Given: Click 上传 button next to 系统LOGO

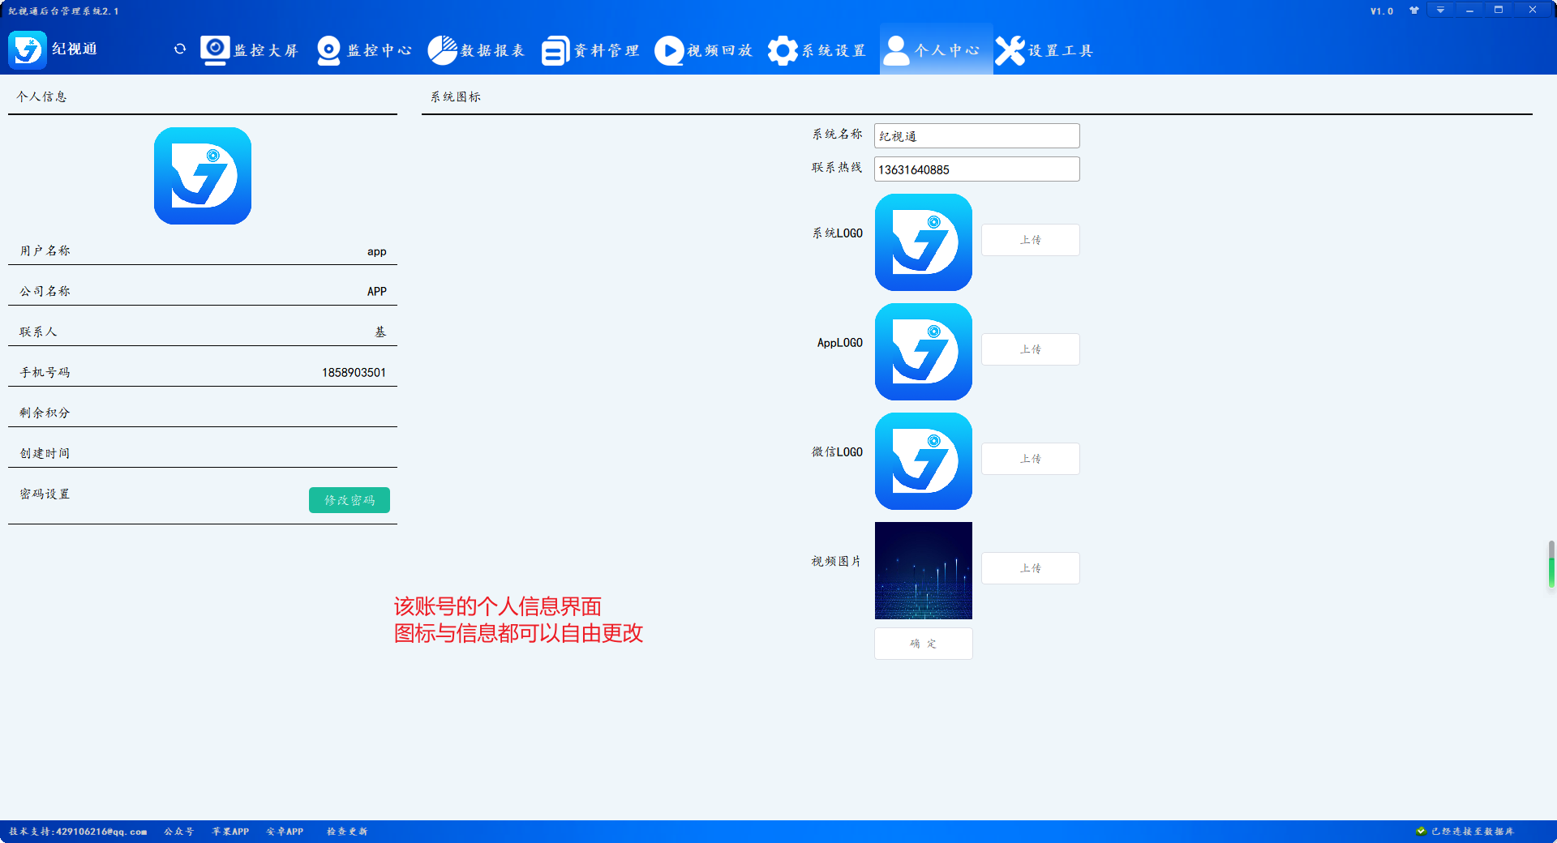Looking at the screenshot, I should click(1030, 240).
